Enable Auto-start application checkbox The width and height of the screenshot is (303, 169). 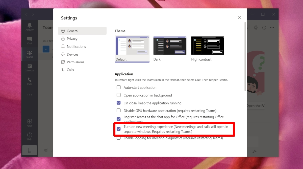click(x=118, y=88)
